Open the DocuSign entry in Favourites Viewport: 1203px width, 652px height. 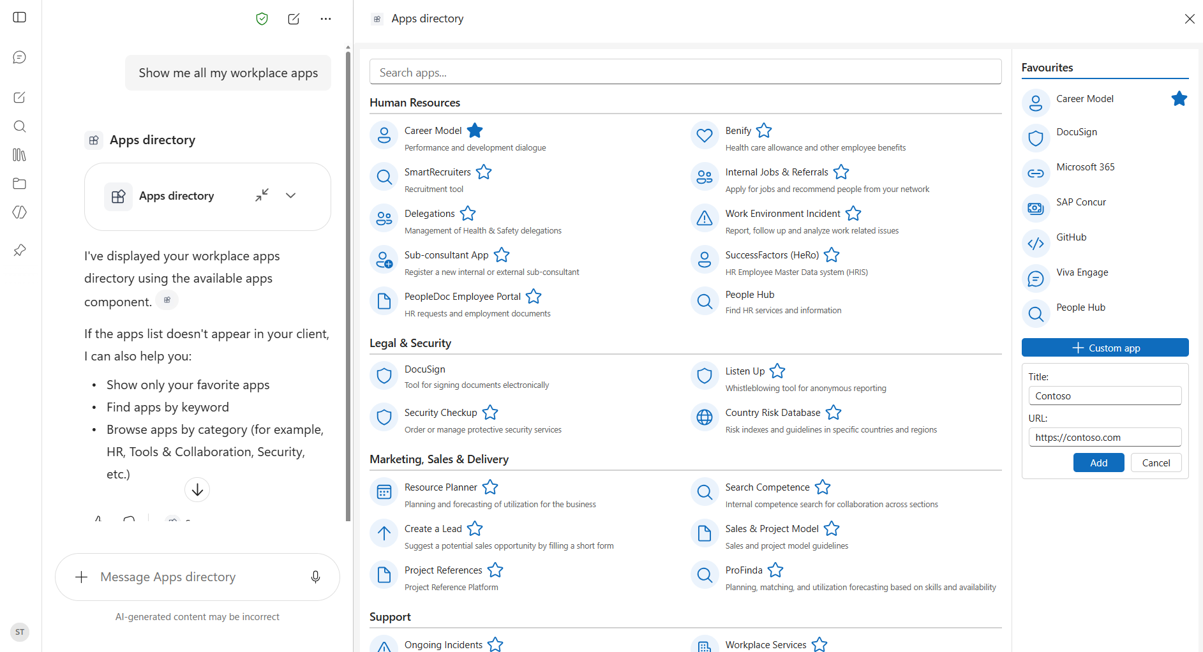point(1077,132)
